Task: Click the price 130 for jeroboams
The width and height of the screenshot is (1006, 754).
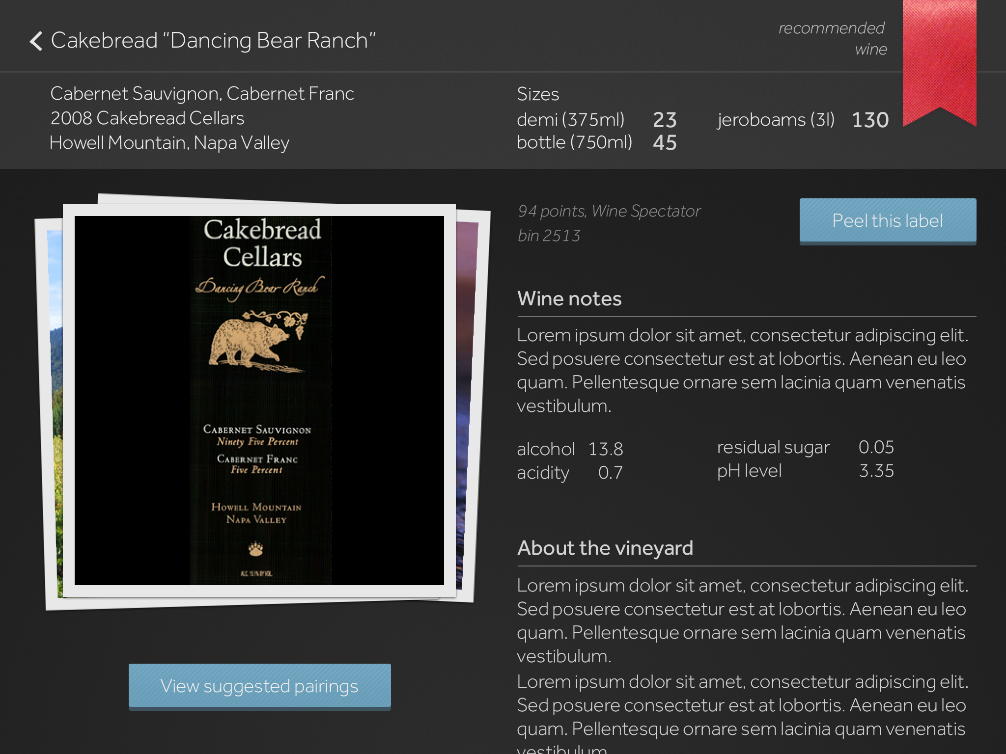Action: [x=870, y=120]
